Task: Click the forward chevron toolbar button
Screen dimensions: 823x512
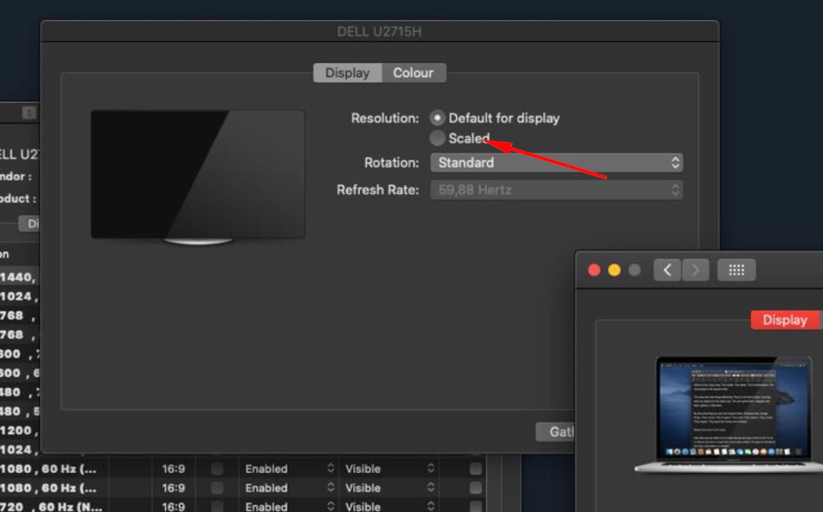Action: click(695, 270)
